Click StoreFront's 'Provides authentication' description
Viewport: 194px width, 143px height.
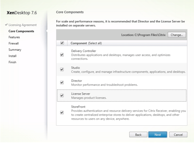129,115
